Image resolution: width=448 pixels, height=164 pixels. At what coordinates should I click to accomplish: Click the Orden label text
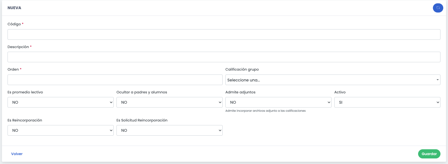pyautogui.click(x=13, y=69)
